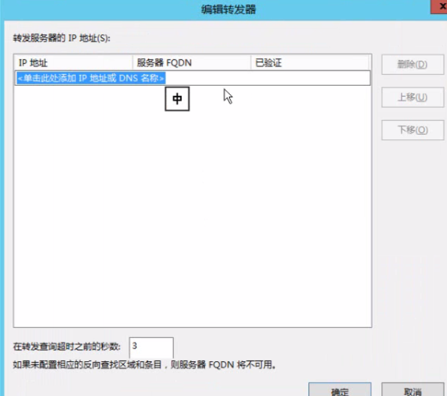
Task: Click the 中 input method indicator
Action: [177, 99]
